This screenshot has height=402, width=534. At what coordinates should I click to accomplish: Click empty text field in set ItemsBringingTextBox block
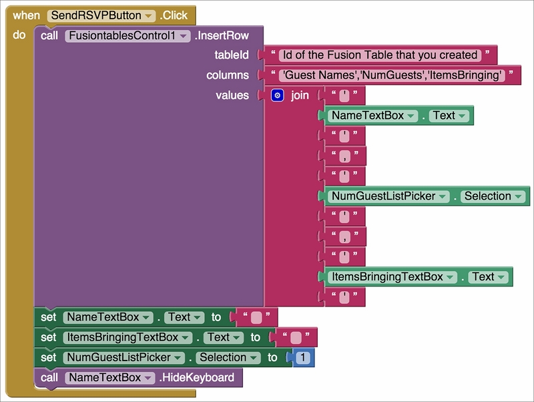pyautogui.click(x=296, y=337)
